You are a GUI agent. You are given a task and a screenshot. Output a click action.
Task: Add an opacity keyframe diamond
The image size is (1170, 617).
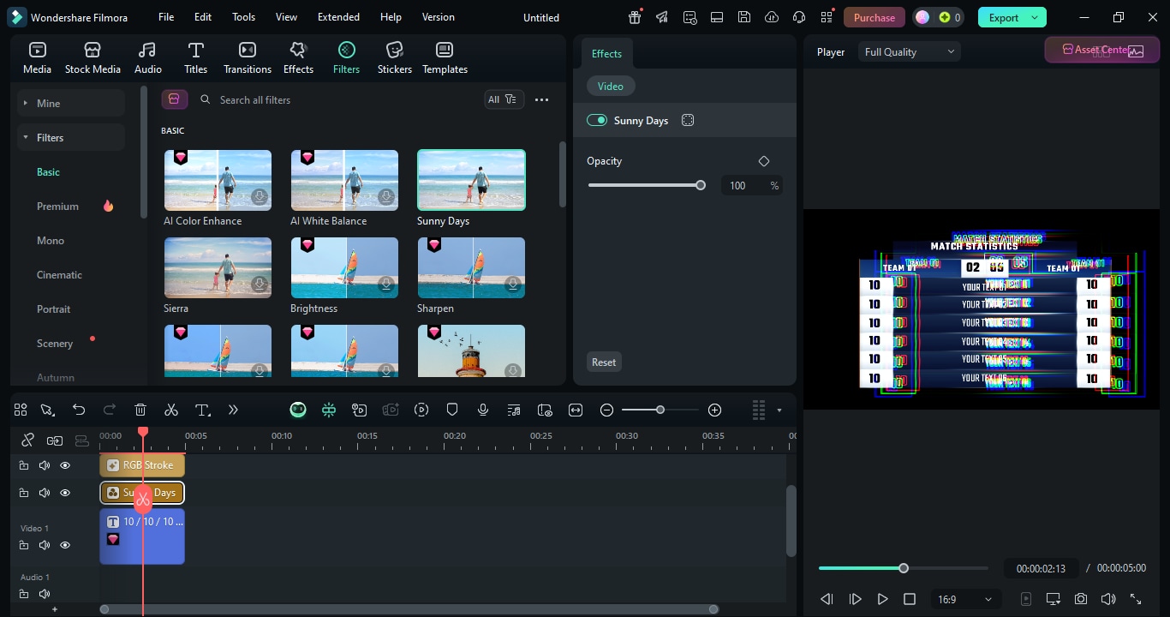coord(764,161)
